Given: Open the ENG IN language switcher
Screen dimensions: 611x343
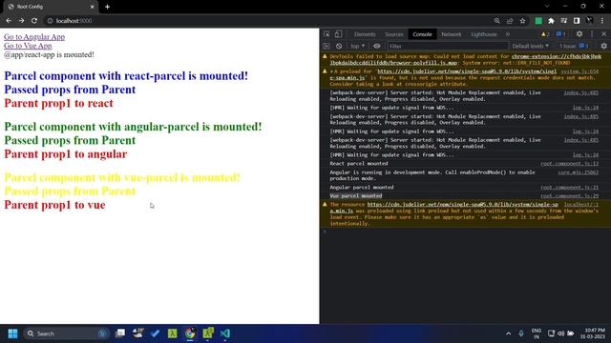Looking at the screenshot, I should (x=537, y=333).
